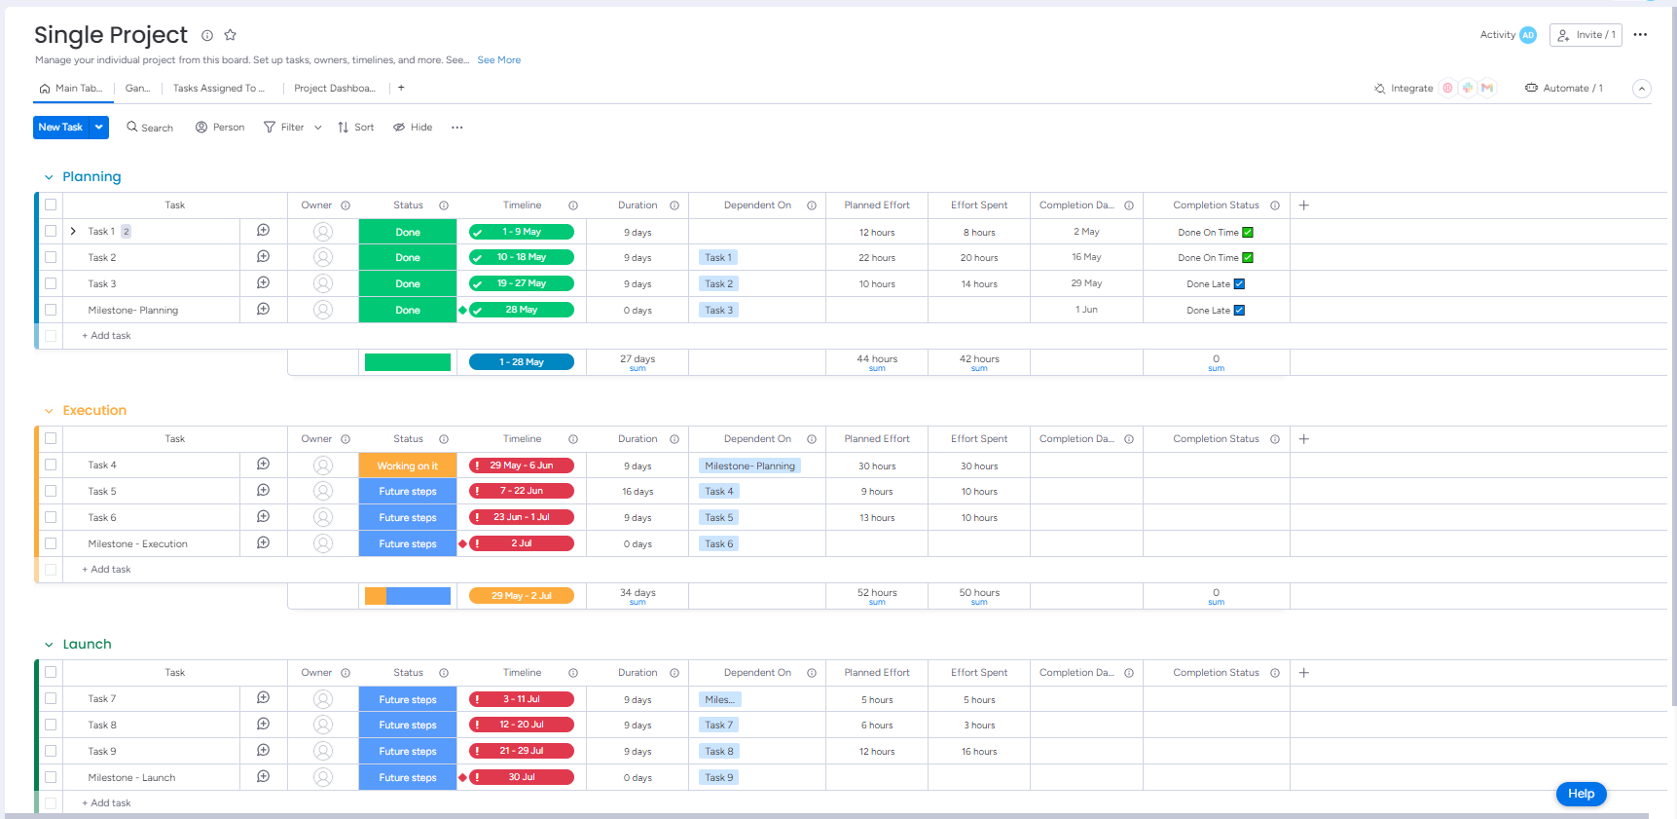Click the See More link
This screenshot has width=1677, height=819.
click(498, 60)
